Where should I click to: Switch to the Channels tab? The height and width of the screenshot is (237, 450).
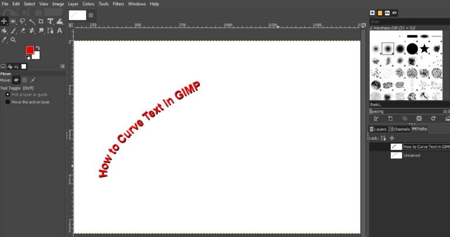(399, 129)
